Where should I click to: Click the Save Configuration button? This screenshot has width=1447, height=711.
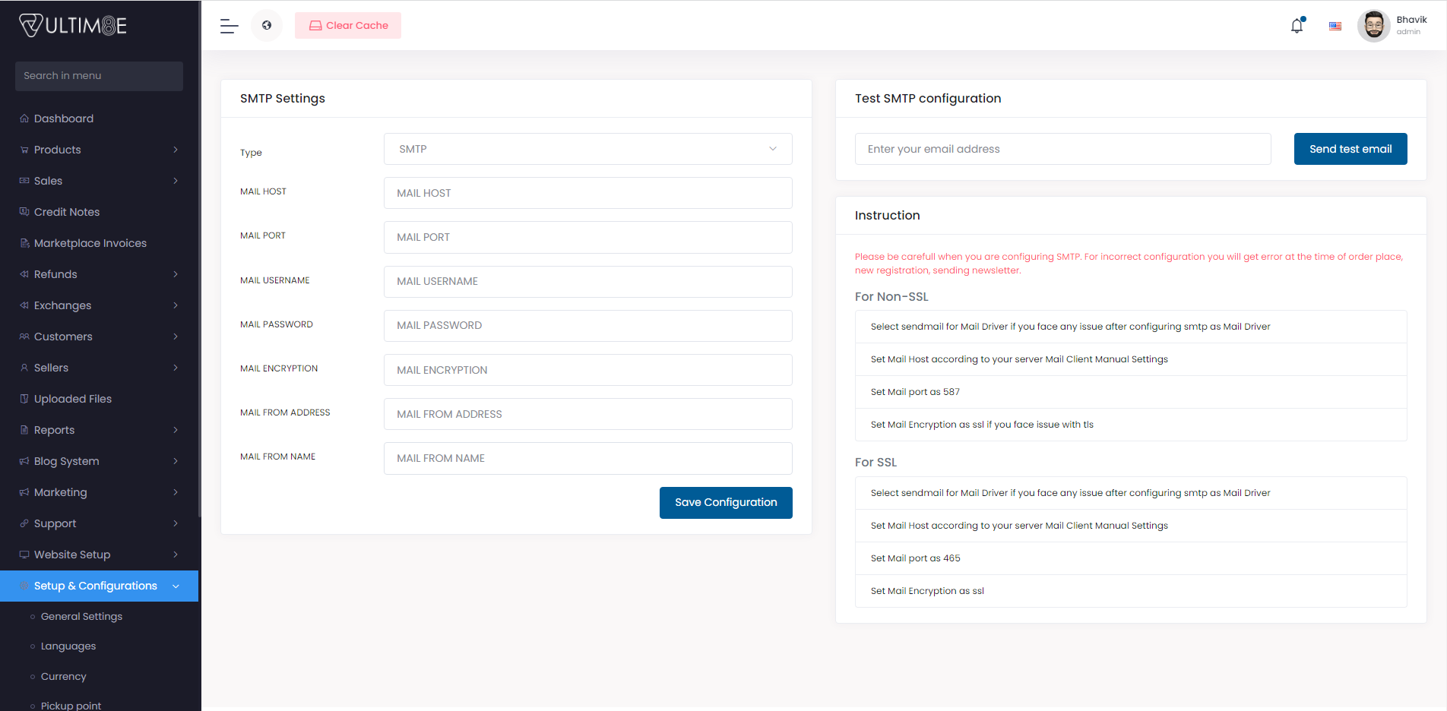[x=725, y=502]
